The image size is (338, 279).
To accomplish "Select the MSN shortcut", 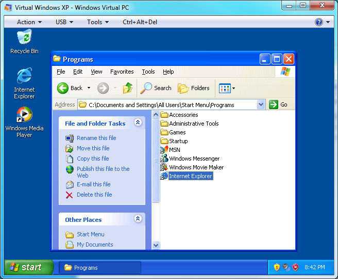I will (x=171, y=150).
